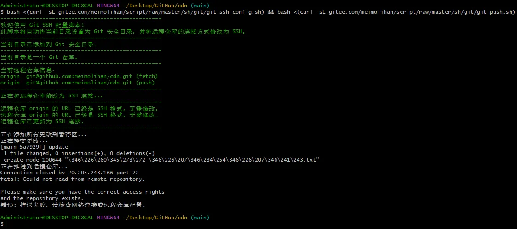Image resolution: width=517 pixels, height=229 pixels.
Task: Click the '1 file changed' summary line
Action: point(79,153)
